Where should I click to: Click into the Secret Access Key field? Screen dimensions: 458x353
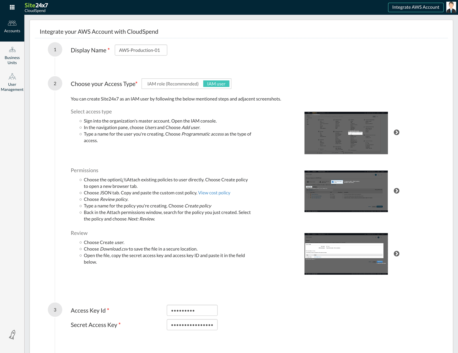(192, 325)
